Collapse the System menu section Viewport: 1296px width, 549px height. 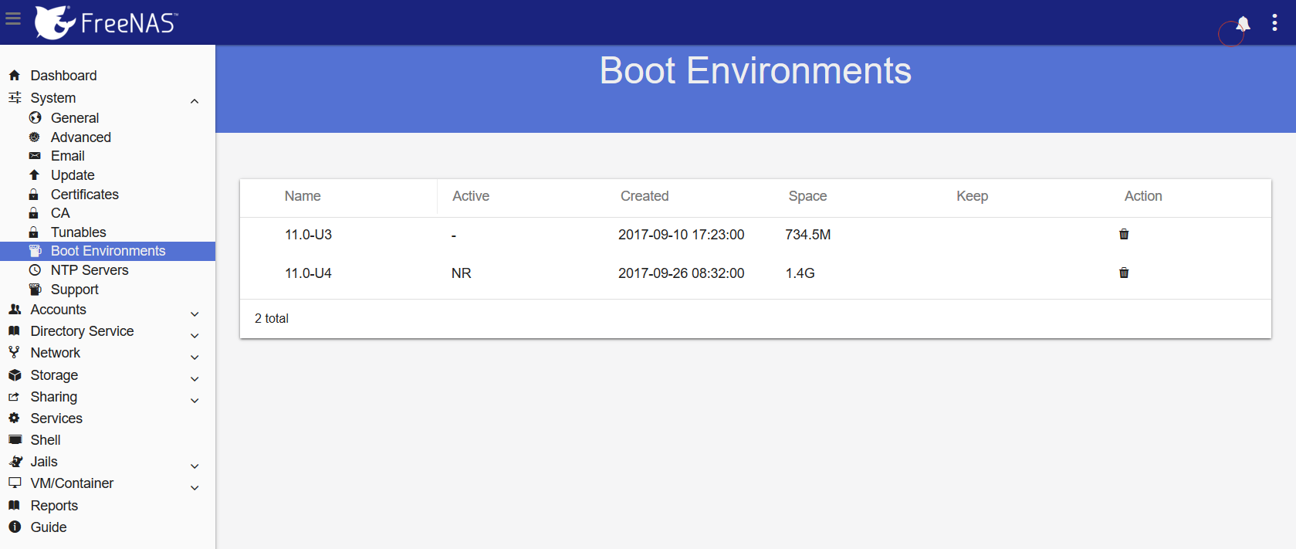coord(195,101)
